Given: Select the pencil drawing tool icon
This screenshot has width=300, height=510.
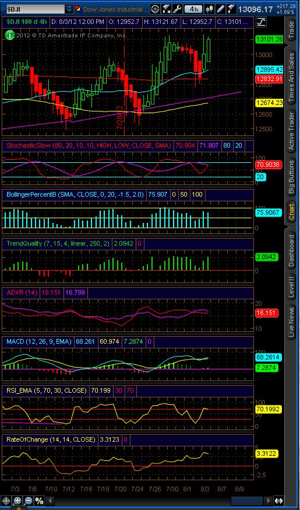Looking at the screenshot, I should coord(220,9).
